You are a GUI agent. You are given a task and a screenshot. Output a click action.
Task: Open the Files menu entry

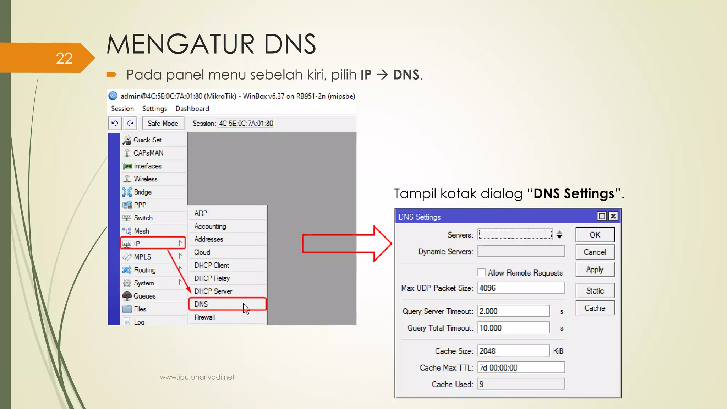click(x=154, y=309)
